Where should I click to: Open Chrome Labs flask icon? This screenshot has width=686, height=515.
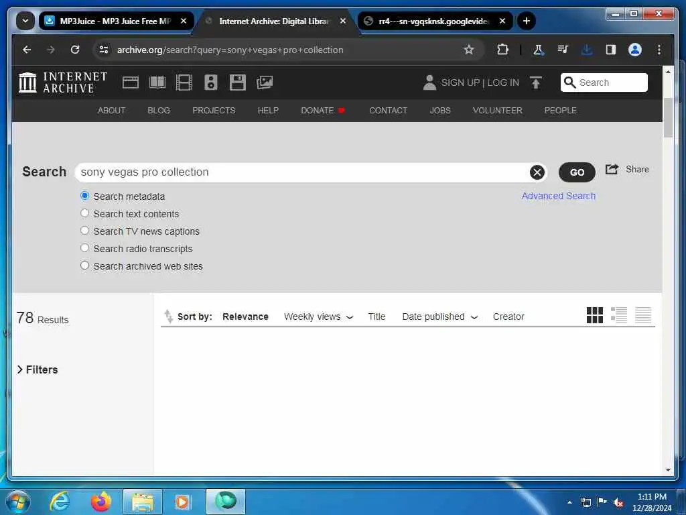pyautogui.click(x=539, y=50)
